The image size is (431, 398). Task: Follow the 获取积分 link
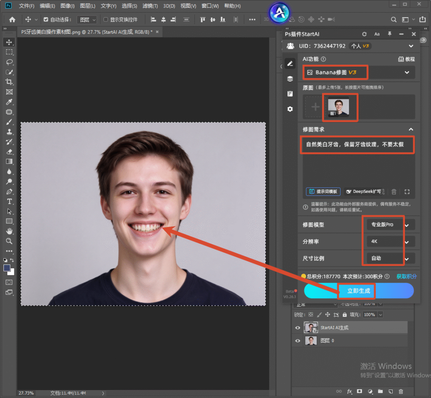406,277
